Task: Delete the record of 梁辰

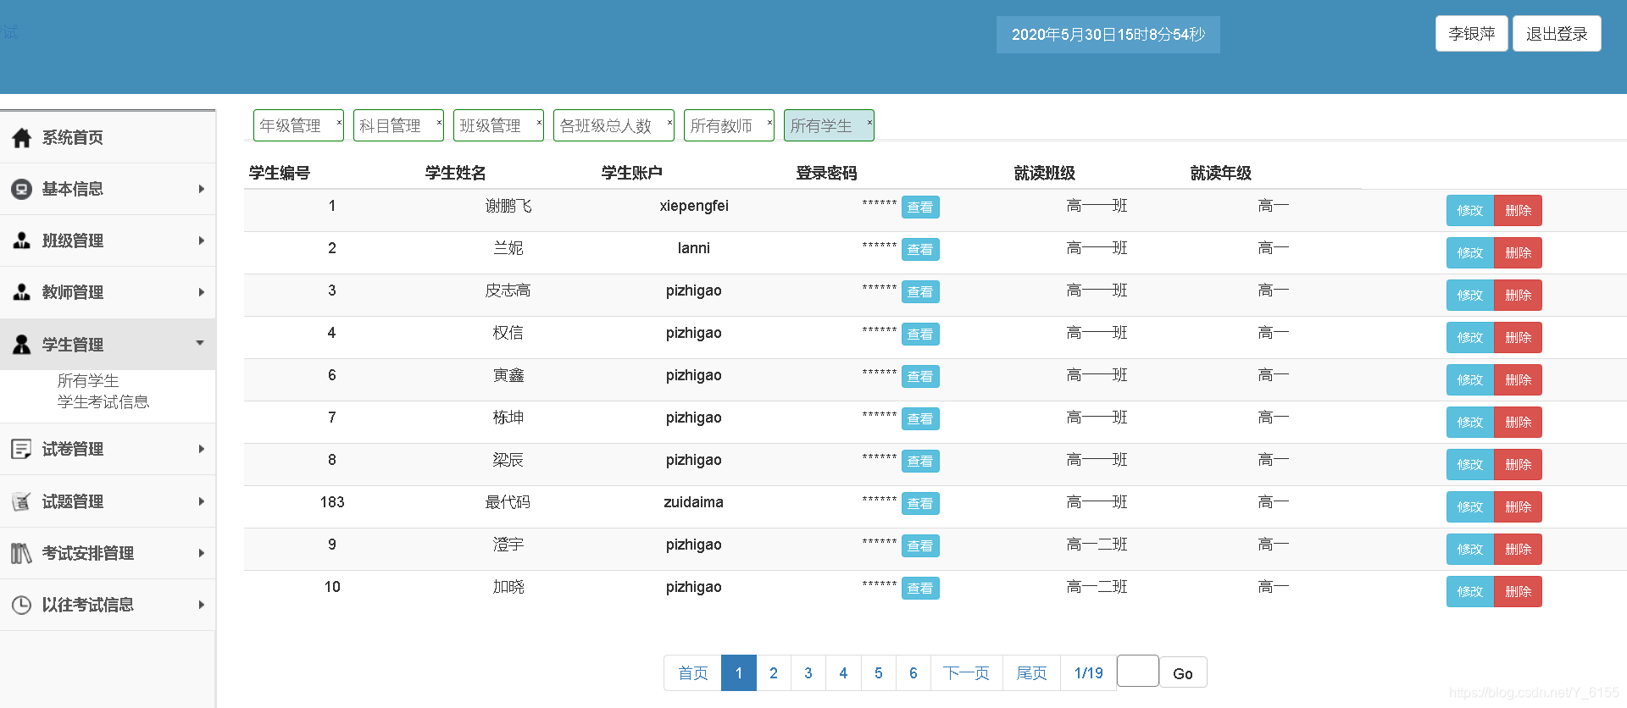Action: click(x=1518, y=465)
